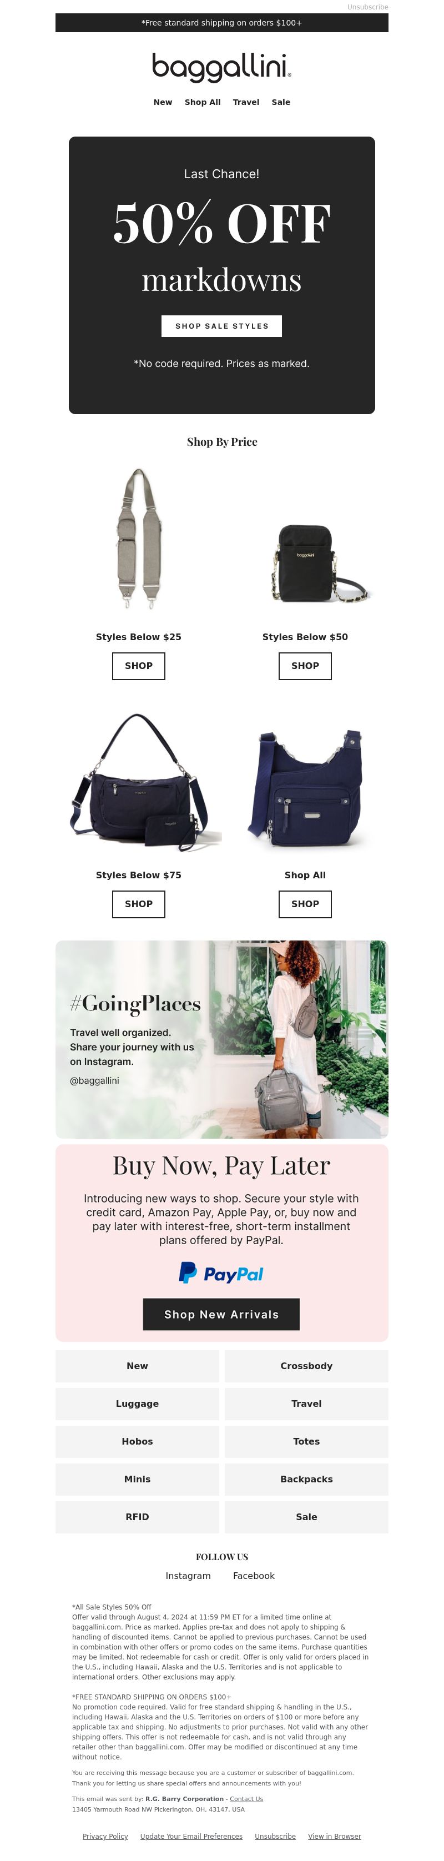Click Shop under Styles Below $50

point(305,666)
